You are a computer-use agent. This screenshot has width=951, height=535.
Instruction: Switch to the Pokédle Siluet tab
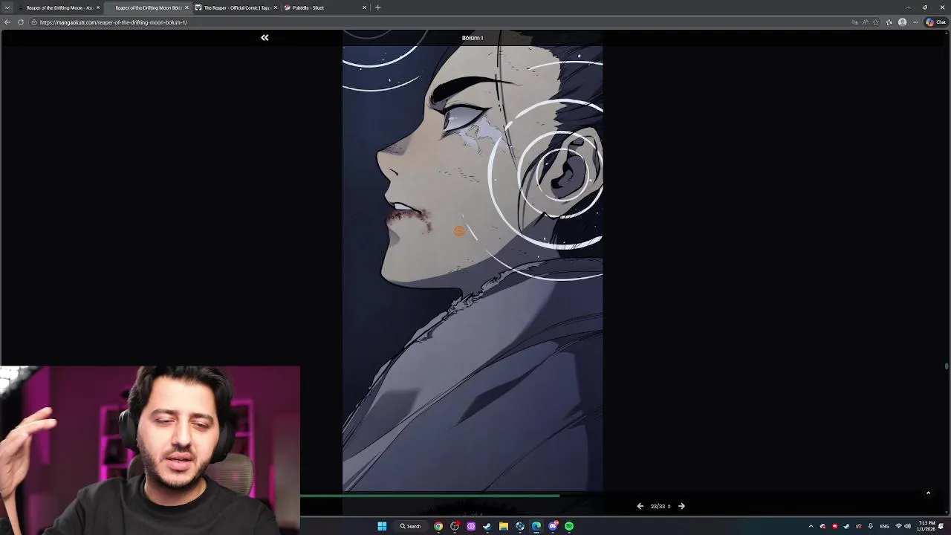point(325,7)
